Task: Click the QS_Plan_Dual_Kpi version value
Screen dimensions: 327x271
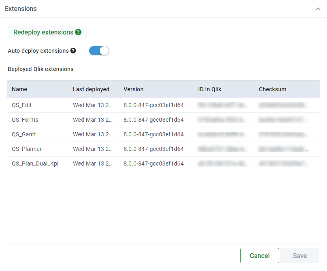Action: [x=154, y=163]
